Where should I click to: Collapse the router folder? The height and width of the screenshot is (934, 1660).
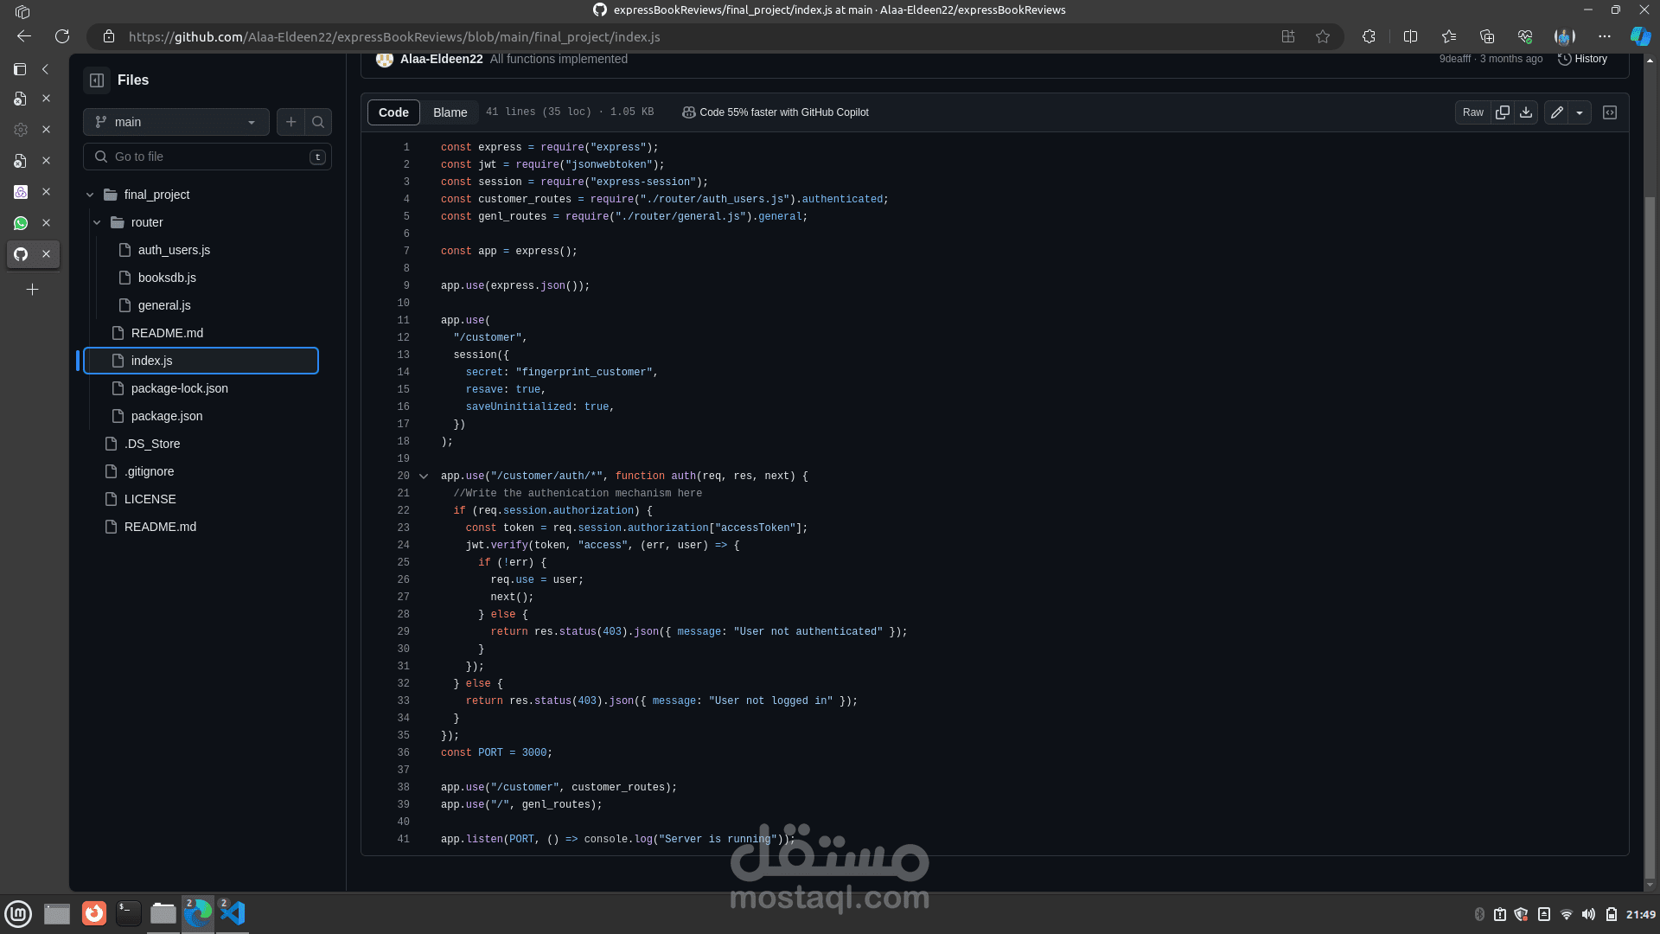[97, 222]
